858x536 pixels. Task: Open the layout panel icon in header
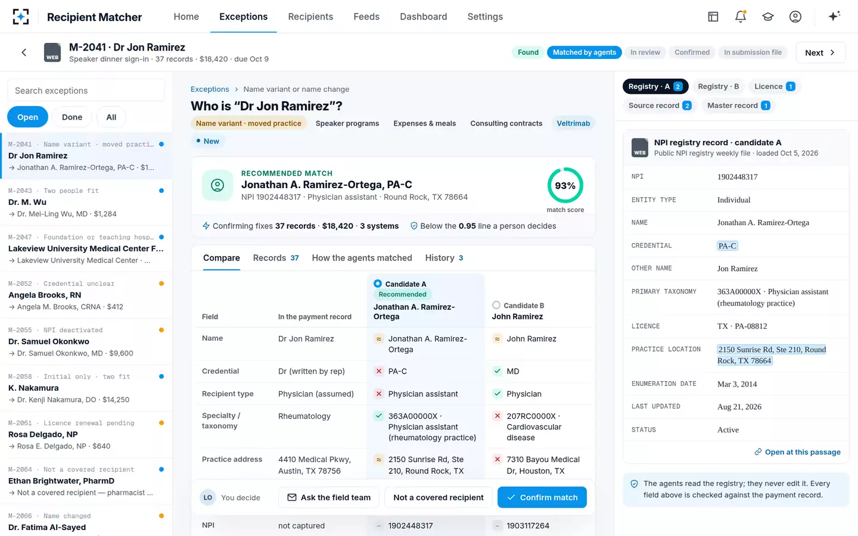tap(713, 17)
